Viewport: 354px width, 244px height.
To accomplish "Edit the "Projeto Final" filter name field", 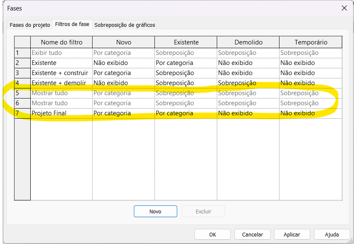I will click(x=61, y=113).
